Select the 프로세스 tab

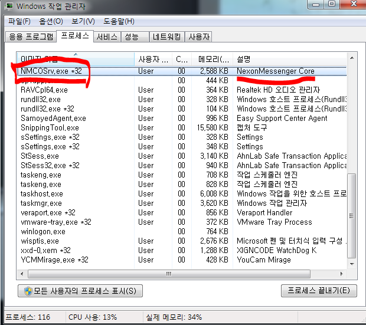[x=75, y=36]
